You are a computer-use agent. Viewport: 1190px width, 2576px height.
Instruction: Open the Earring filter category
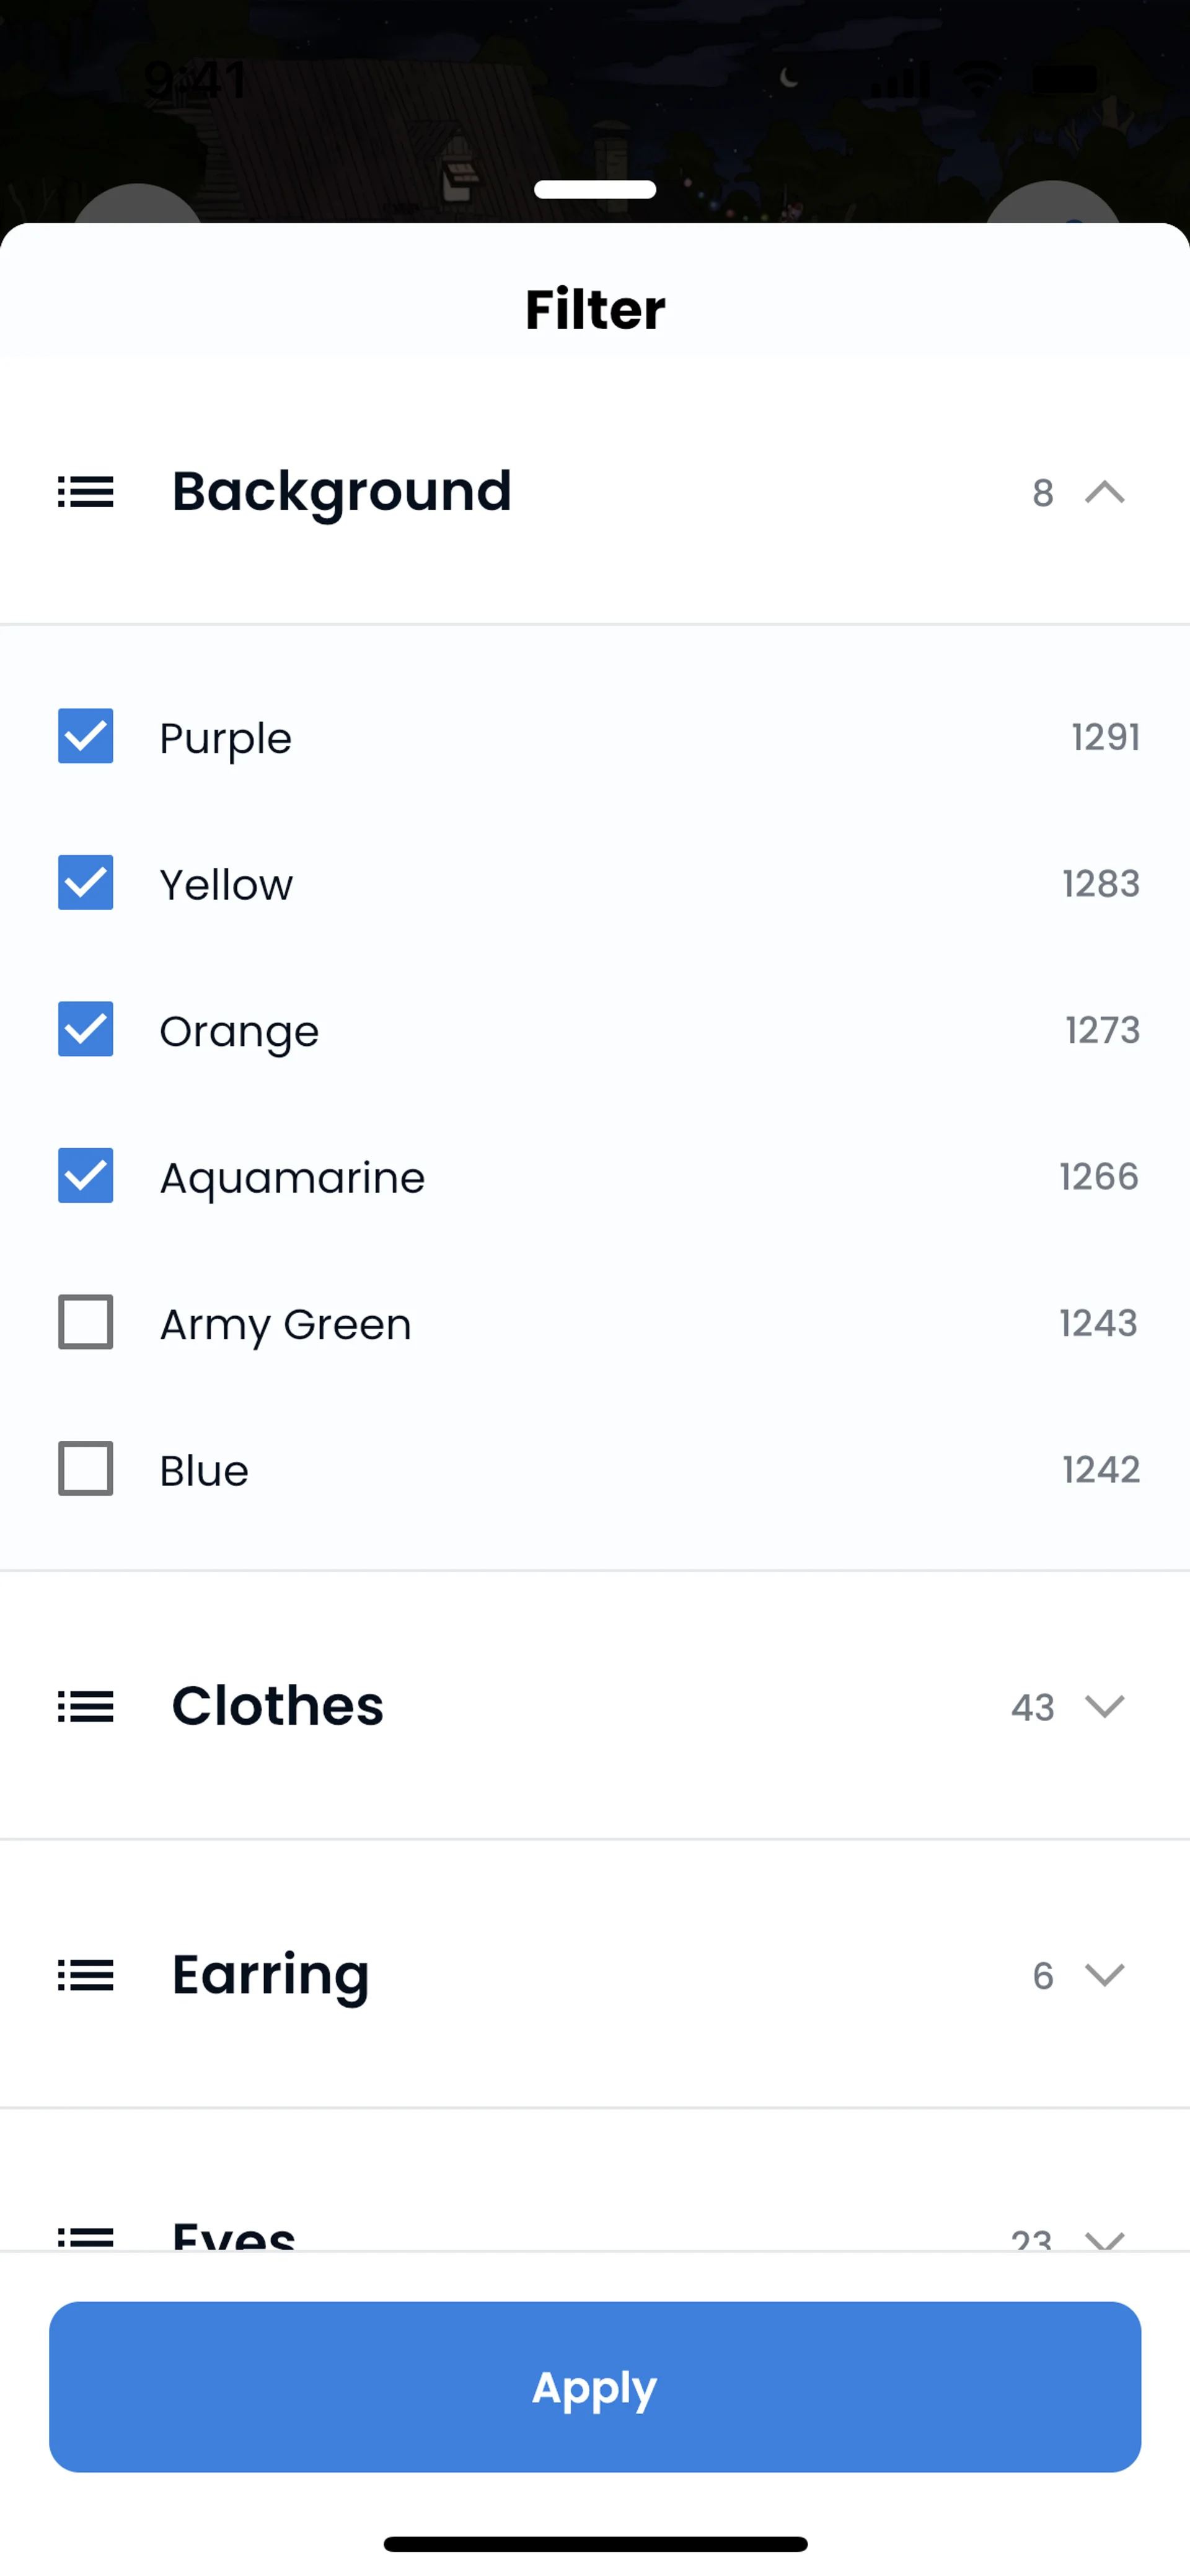point(271,1975)
